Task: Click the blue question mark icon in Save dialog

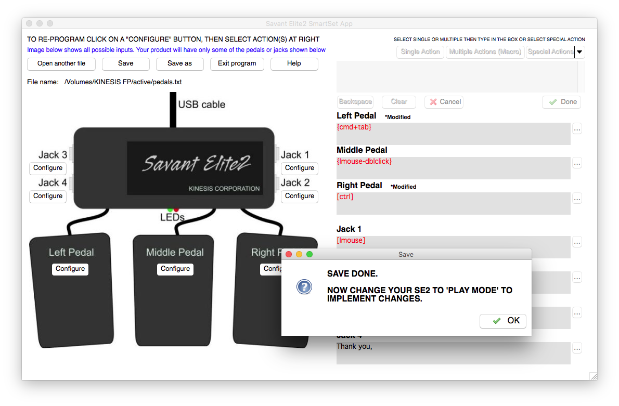Action: pyautogui.click(x=304, y=287)
